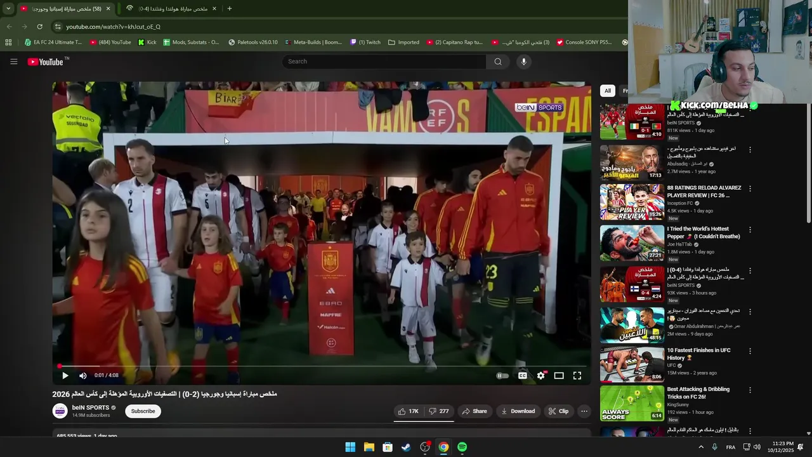Open Steam from the taskbar
Image resolution: width=812 pixels, height=457 pixels.
(x=406, y=447)
